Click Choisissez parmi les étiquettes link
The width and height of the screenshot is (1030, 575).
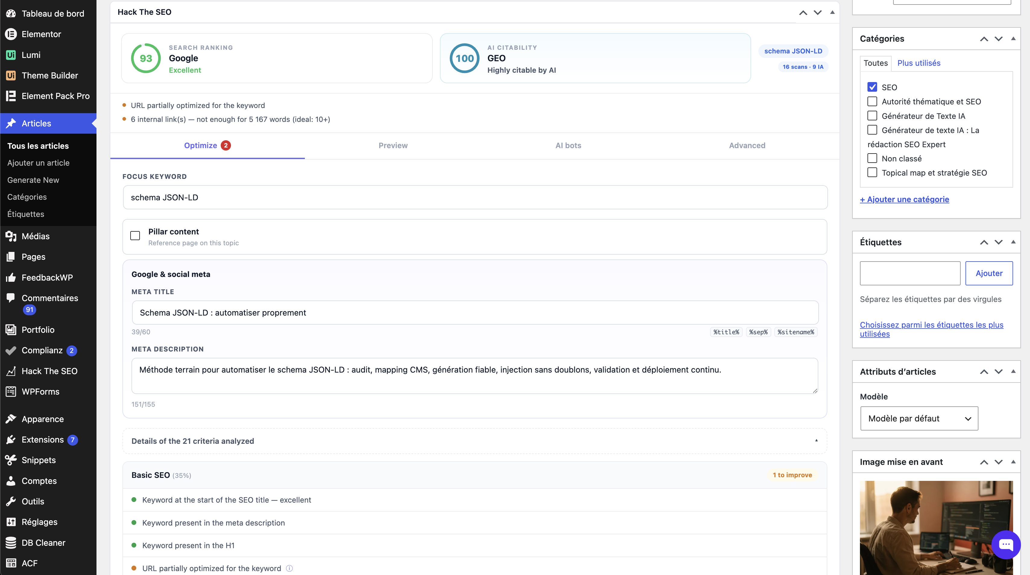point(932,329)
